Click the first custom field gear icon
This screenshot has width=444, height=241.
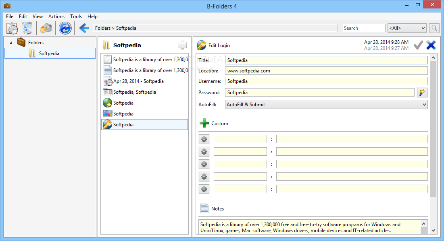[204, 139]
